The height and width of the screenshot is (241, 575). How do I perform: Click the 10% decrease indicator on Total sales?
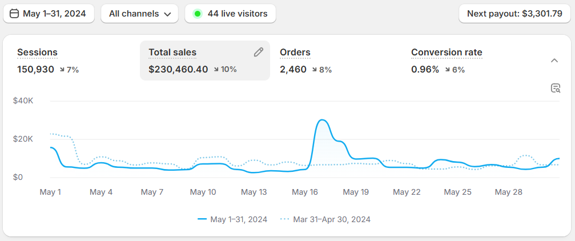click(226, 69)
